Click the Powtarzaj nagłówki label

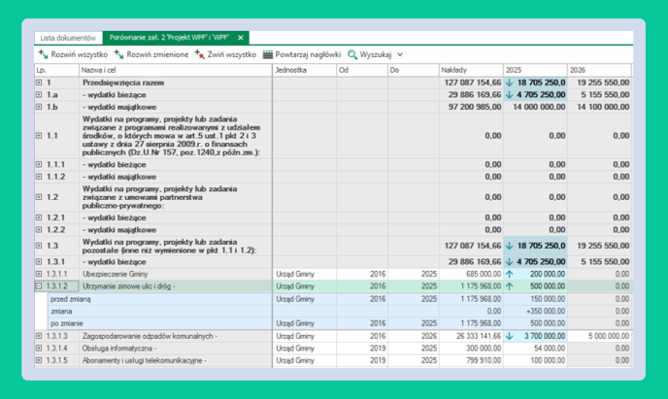click(308, 54)
